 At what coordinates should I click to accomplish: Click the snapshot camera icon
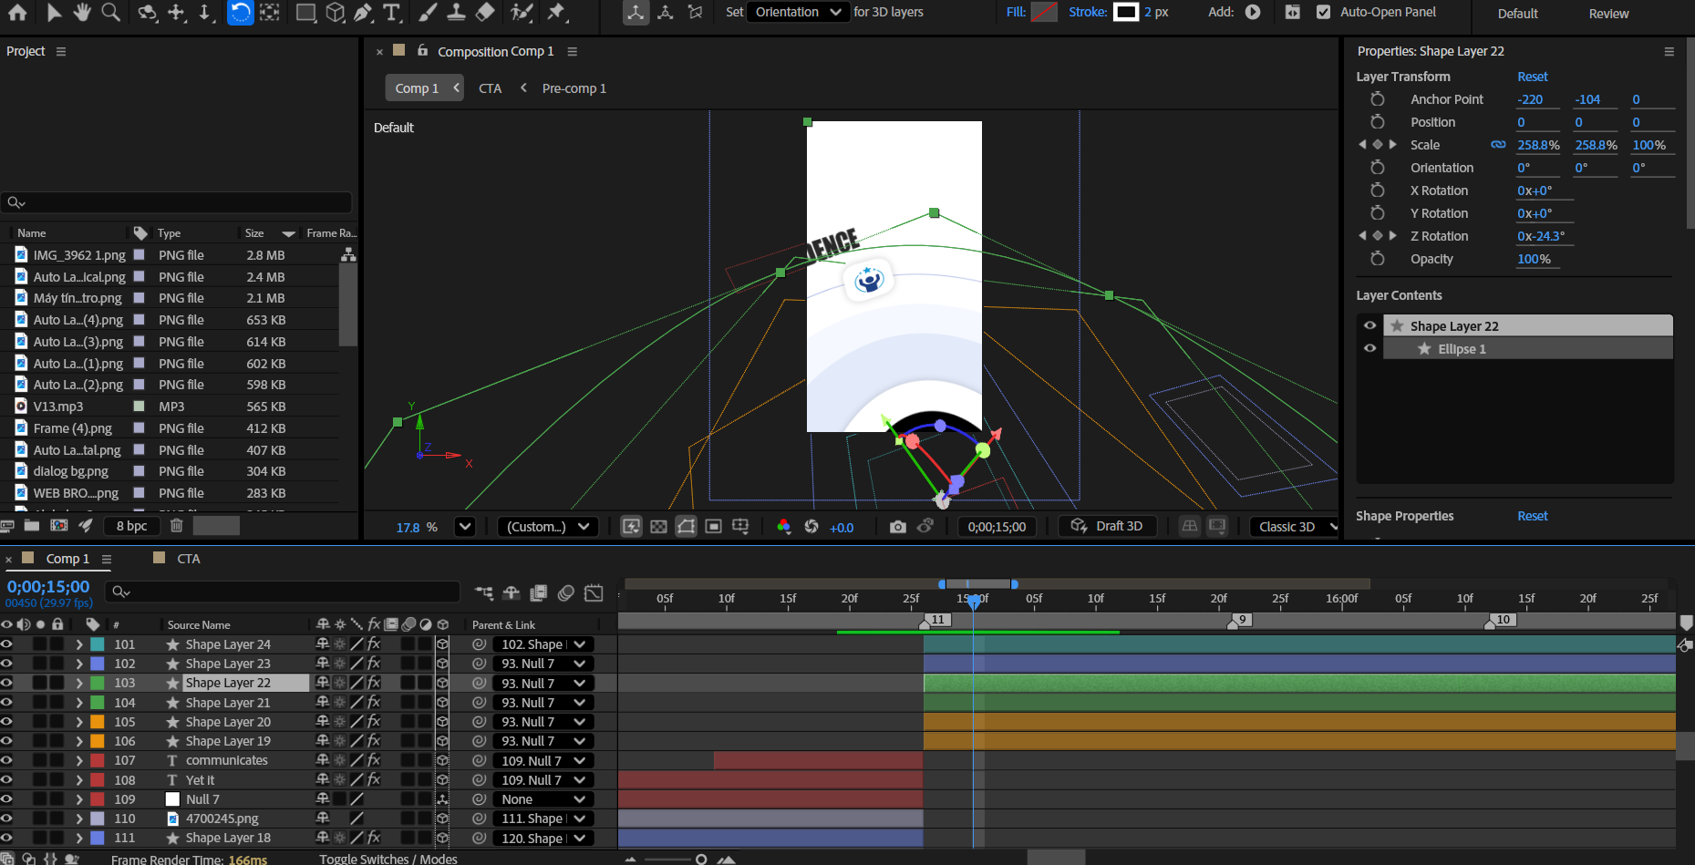(x=897, y=527)
